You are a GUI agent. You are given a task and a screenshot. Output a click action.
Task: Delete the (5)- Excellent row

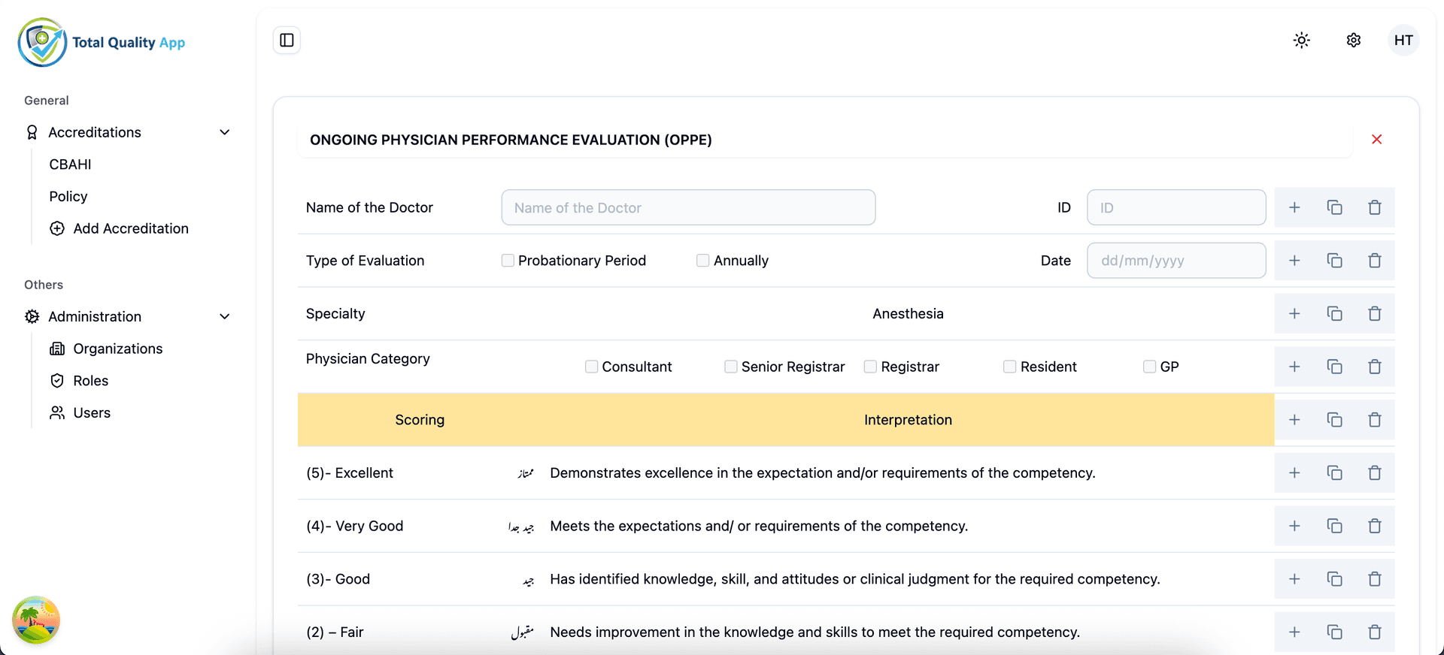pyautogui.click(x=1375, y=472)
